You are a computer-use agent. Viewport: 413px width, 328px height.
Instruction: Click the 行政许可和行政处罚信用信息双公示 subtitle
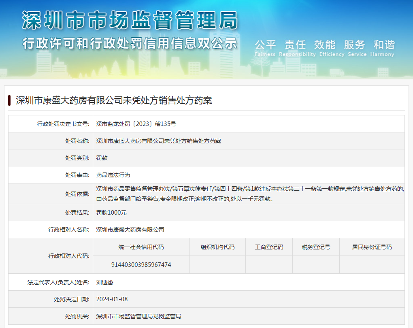[130, 43]
